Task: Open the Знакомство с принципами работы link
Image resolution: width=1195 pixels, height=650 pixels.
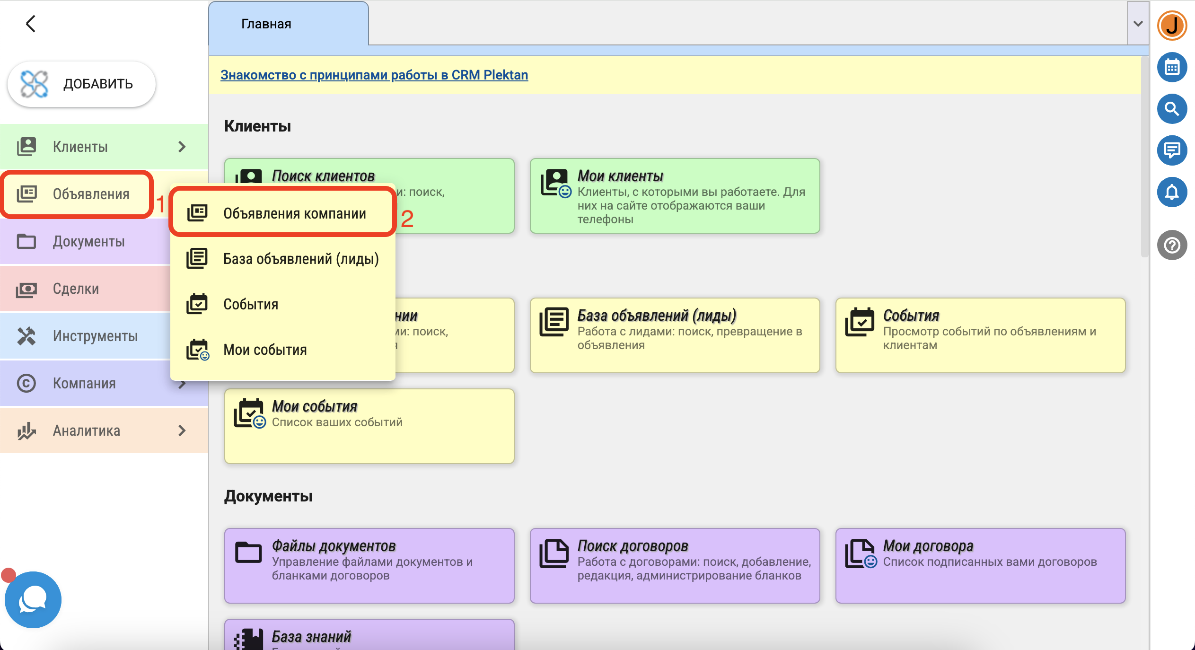Action: coord(374,75)
